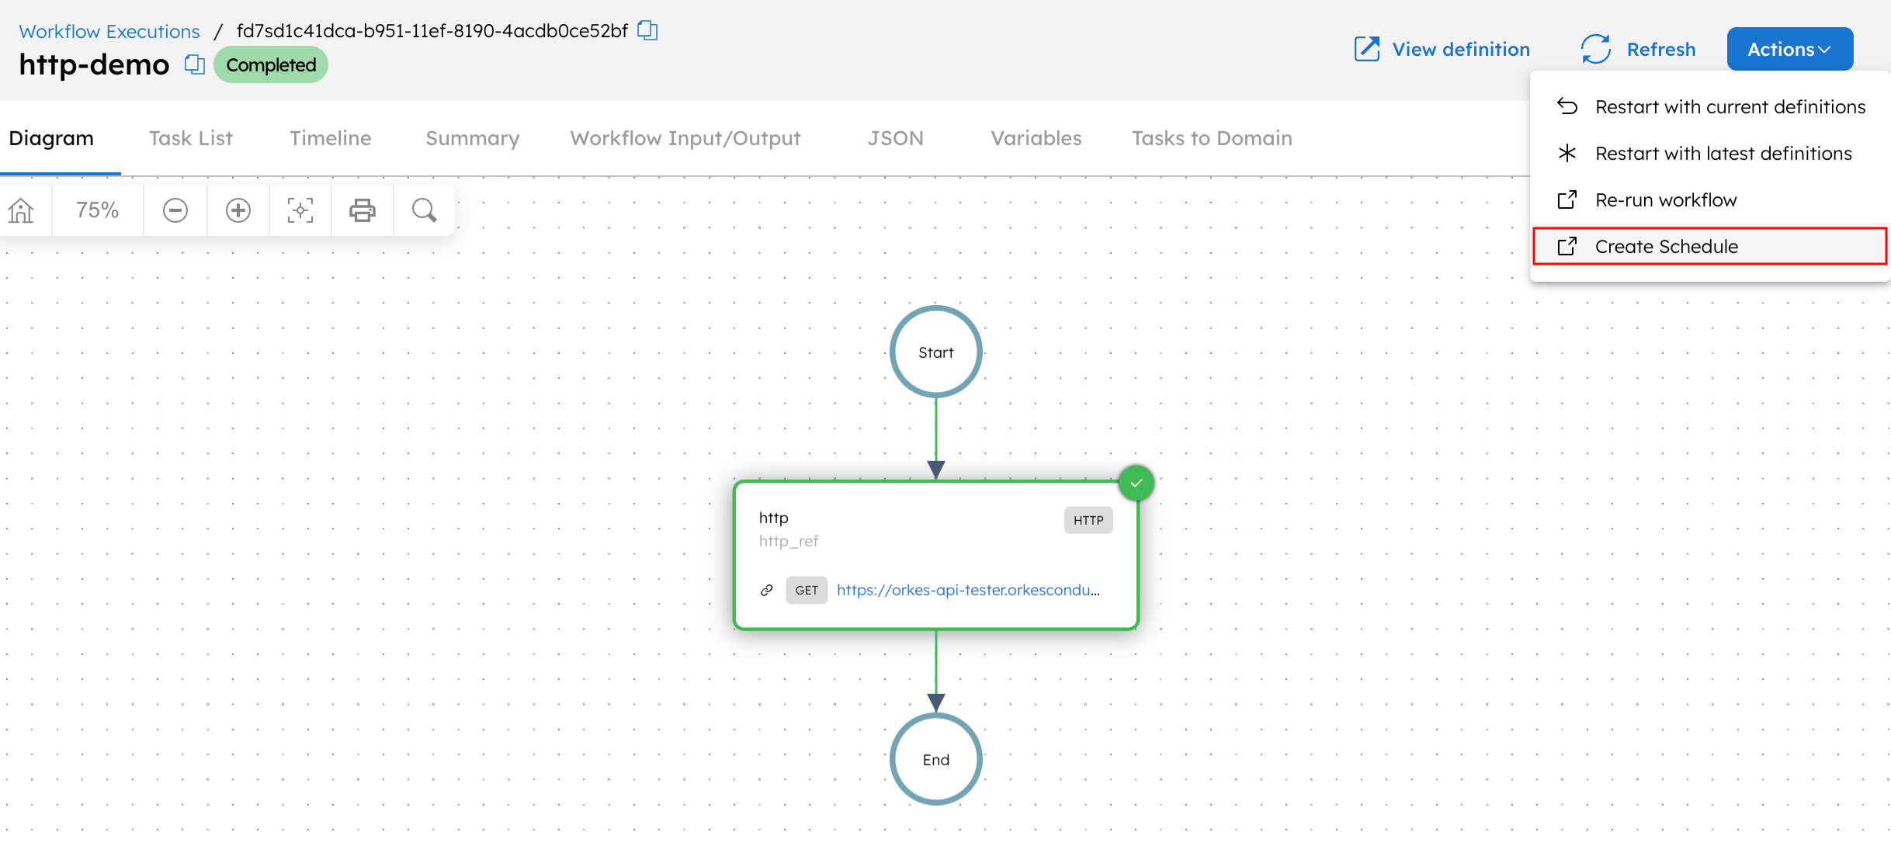Click the link icon beside GET

pos(767,591)
